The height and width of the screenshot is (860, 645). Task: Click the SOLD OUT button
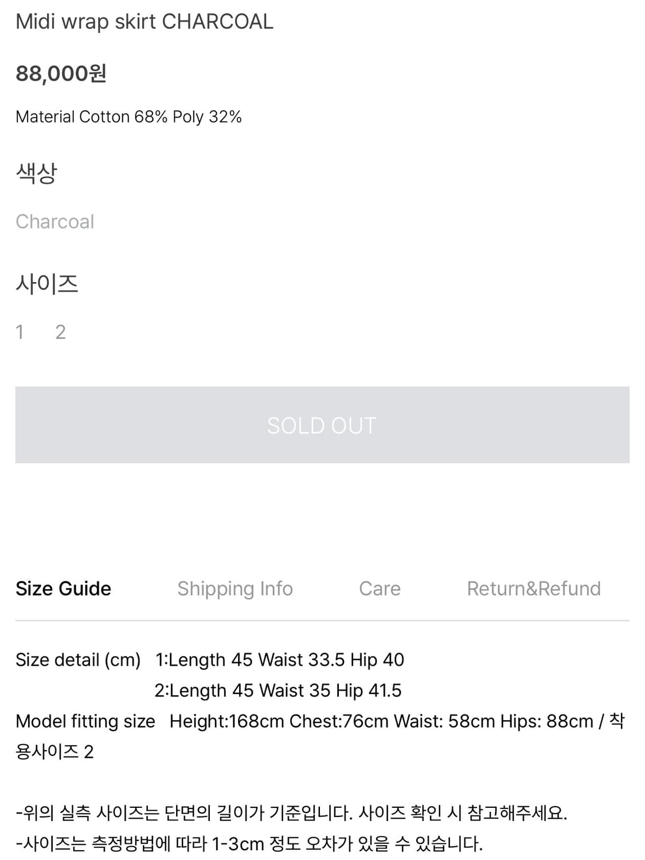point(322,425)
